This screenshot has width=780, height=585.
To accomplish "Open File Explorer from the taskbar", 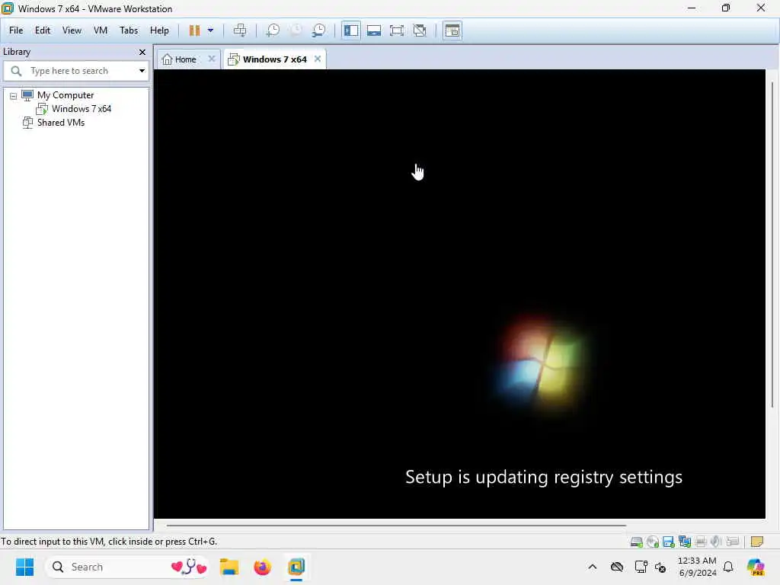I will pyautogui.click(x=229, y=567).
